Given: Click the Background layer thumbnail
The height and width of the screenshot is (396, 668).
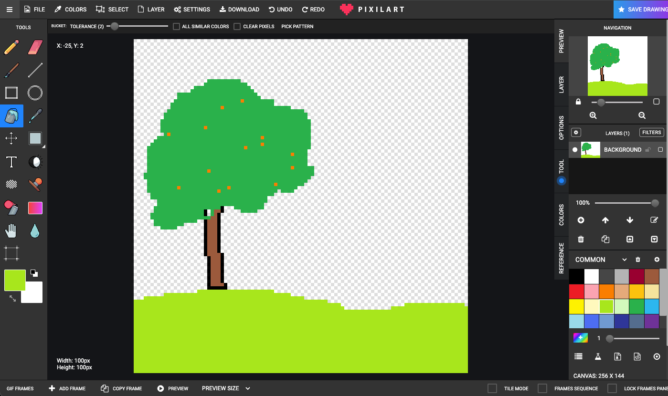Looking at the screenshot, I should pos(591,149).
